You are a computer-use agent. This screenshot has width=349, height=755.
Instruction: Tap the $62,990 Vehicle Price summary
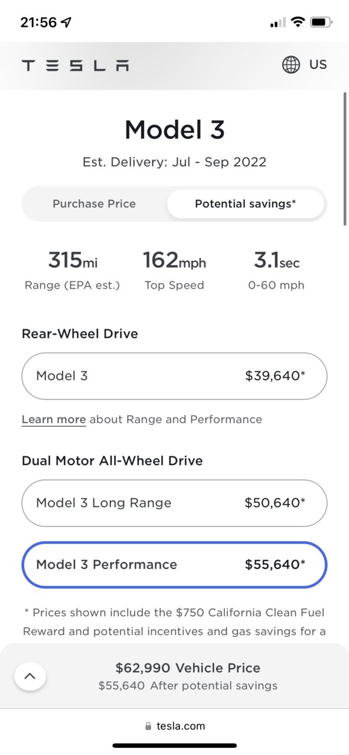(188, 668)
